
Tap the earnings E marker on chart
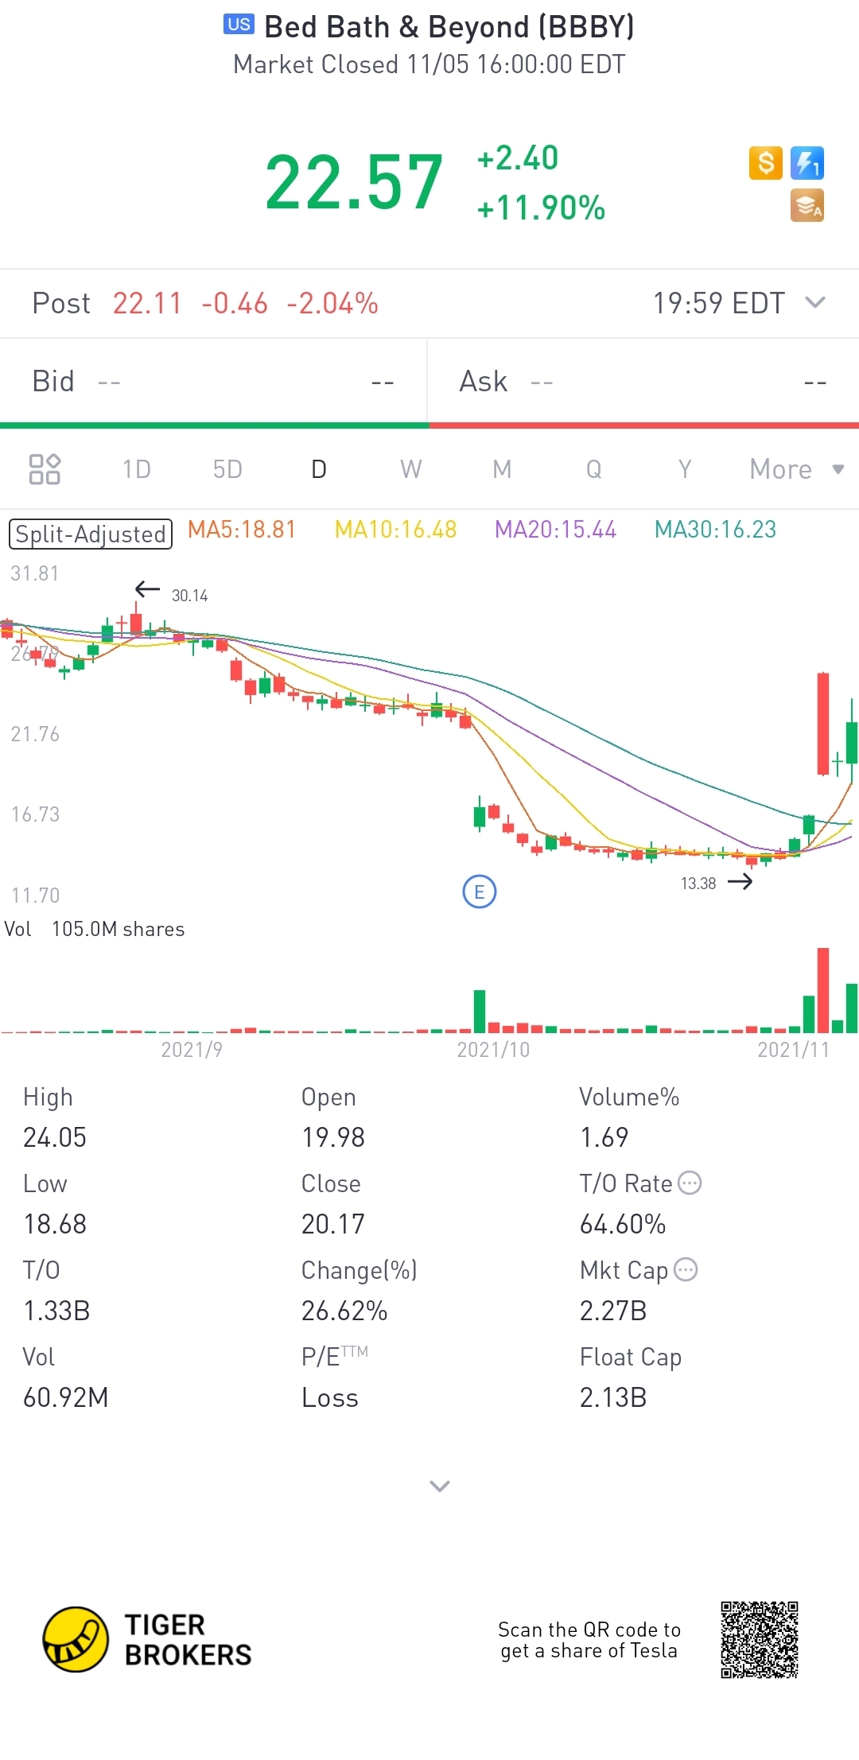tap(480, 892)
